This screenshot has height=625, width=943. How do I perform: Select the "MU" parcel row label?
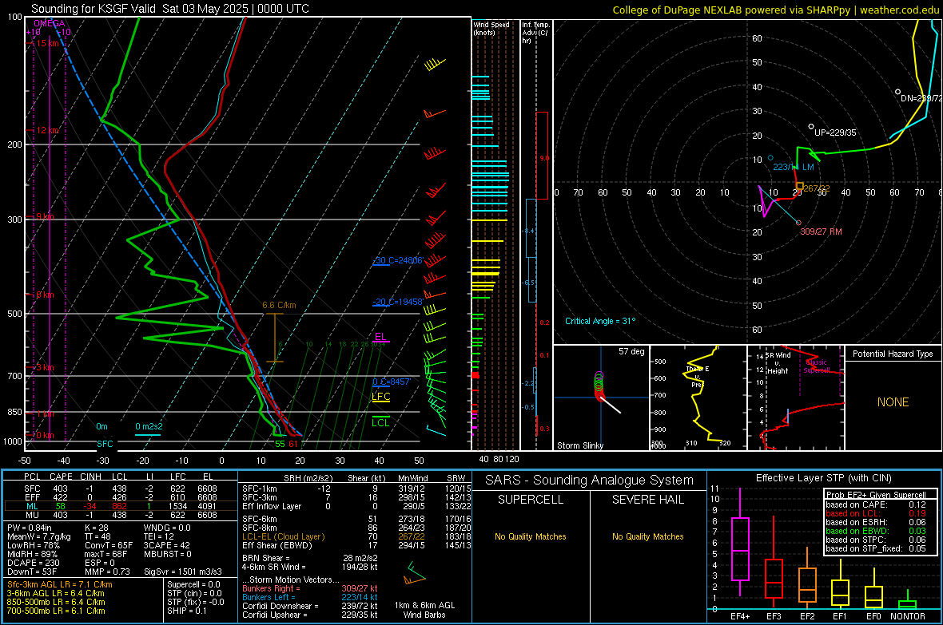click(x=32, y=515)
